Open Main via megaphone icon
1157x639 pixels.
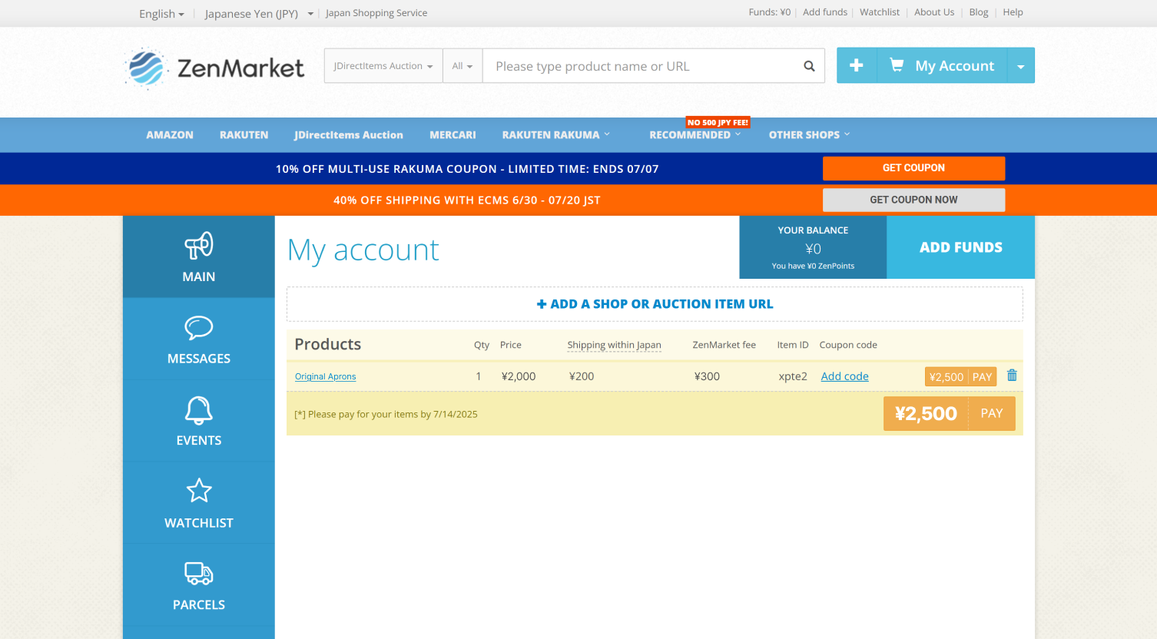pos(199,246)
